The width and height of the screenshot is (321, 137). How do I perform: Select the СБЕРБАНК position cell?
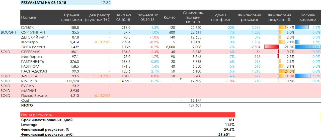pyautogui.click(x=30, y=52)
